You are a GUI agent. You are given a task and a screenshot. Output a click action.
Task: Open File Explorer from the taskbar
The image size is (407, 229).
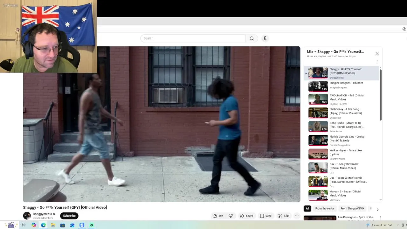[53, 225]
